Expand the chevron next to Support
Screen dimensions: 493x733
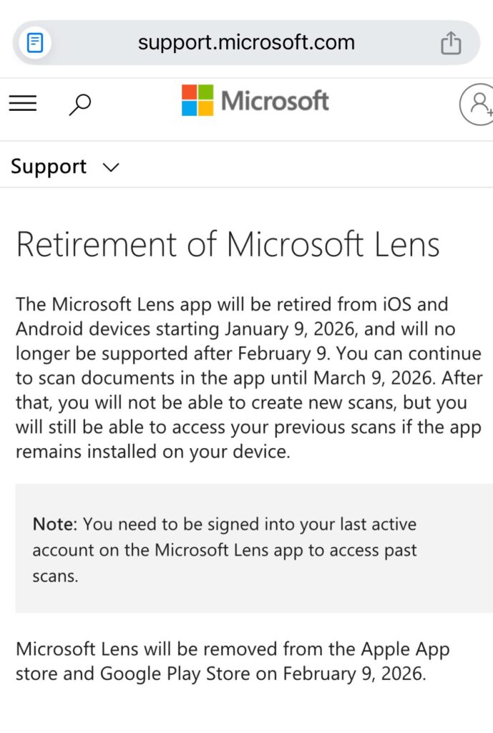pyautogui.click(x=111, y=168)
